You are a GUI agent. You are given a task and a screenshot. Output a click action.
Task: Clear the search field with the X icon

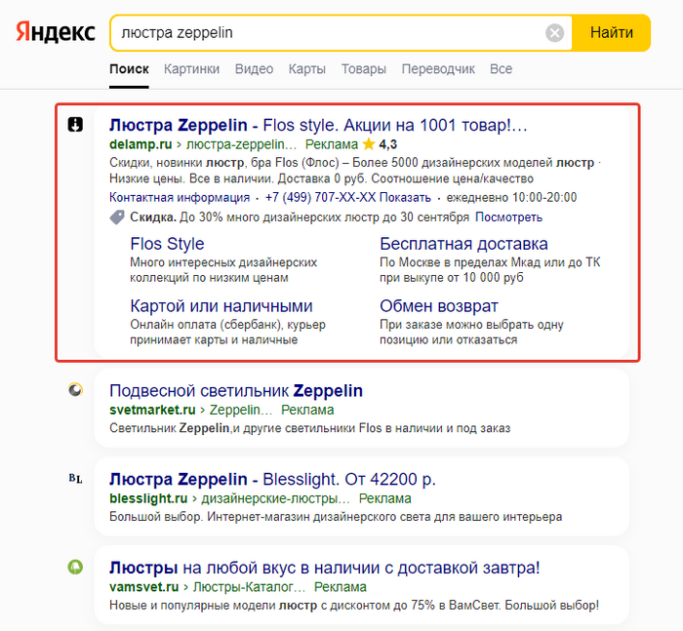555,33
